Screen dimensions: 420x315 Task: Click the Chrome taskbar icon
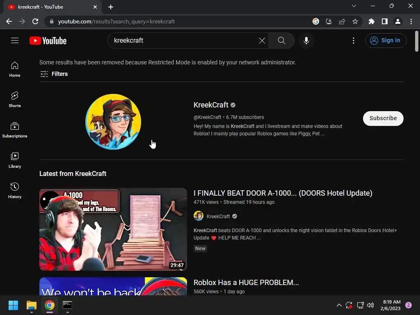click(50, 305)
